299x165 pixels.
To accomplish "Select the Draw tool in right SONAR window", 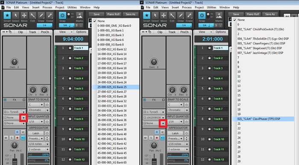I will [x=180, y=15].
